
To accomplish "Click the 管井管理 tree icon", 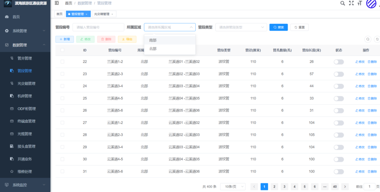I will click(x=11, y=58).
